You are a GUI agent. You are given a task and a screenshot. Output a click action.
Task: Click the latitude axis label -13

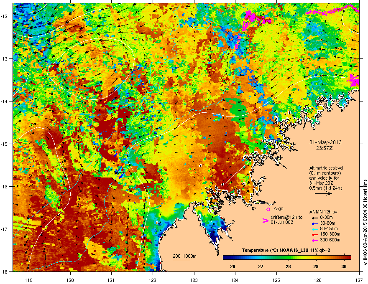tap(4, 59)
